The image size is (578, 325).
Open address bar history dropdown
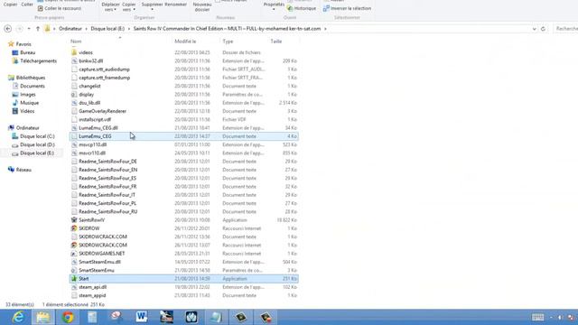tap(534, 29)
